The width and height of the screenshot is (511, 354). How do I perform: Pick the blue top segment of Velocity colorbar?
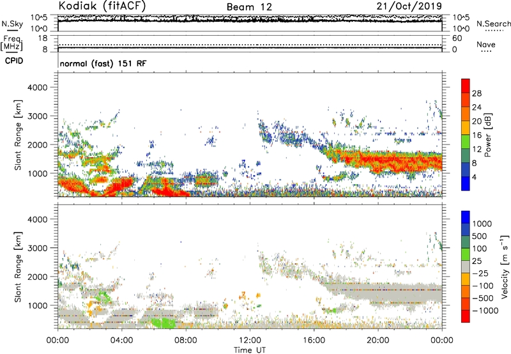[466, 217]
